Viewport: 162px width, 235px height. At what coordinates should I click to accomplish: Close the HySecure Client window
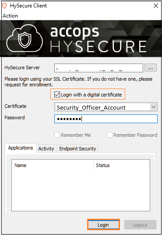tap(156, 6)
